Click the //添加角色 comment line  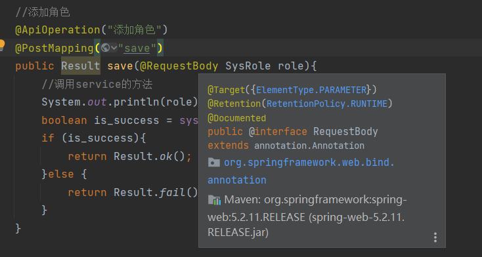coord(43,12)
